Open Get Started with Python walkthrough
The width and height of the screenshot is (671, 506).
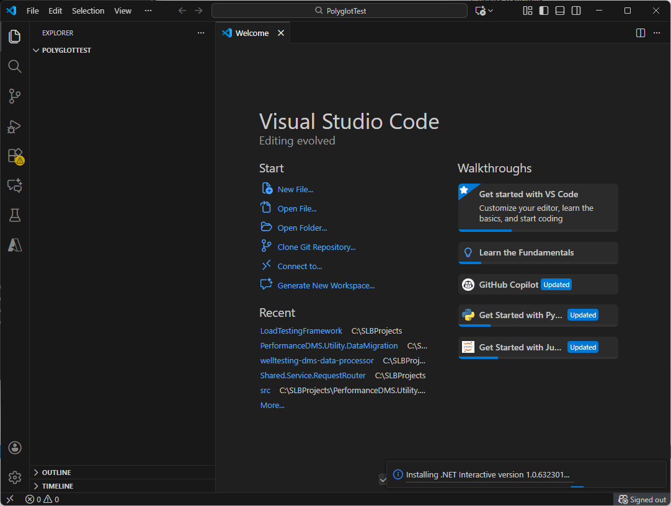point(538,315)
